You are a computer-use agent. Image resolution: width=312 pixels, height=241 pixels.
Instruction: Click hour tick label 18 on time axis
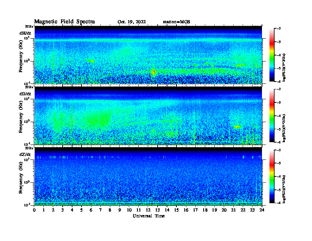[205, 210]
